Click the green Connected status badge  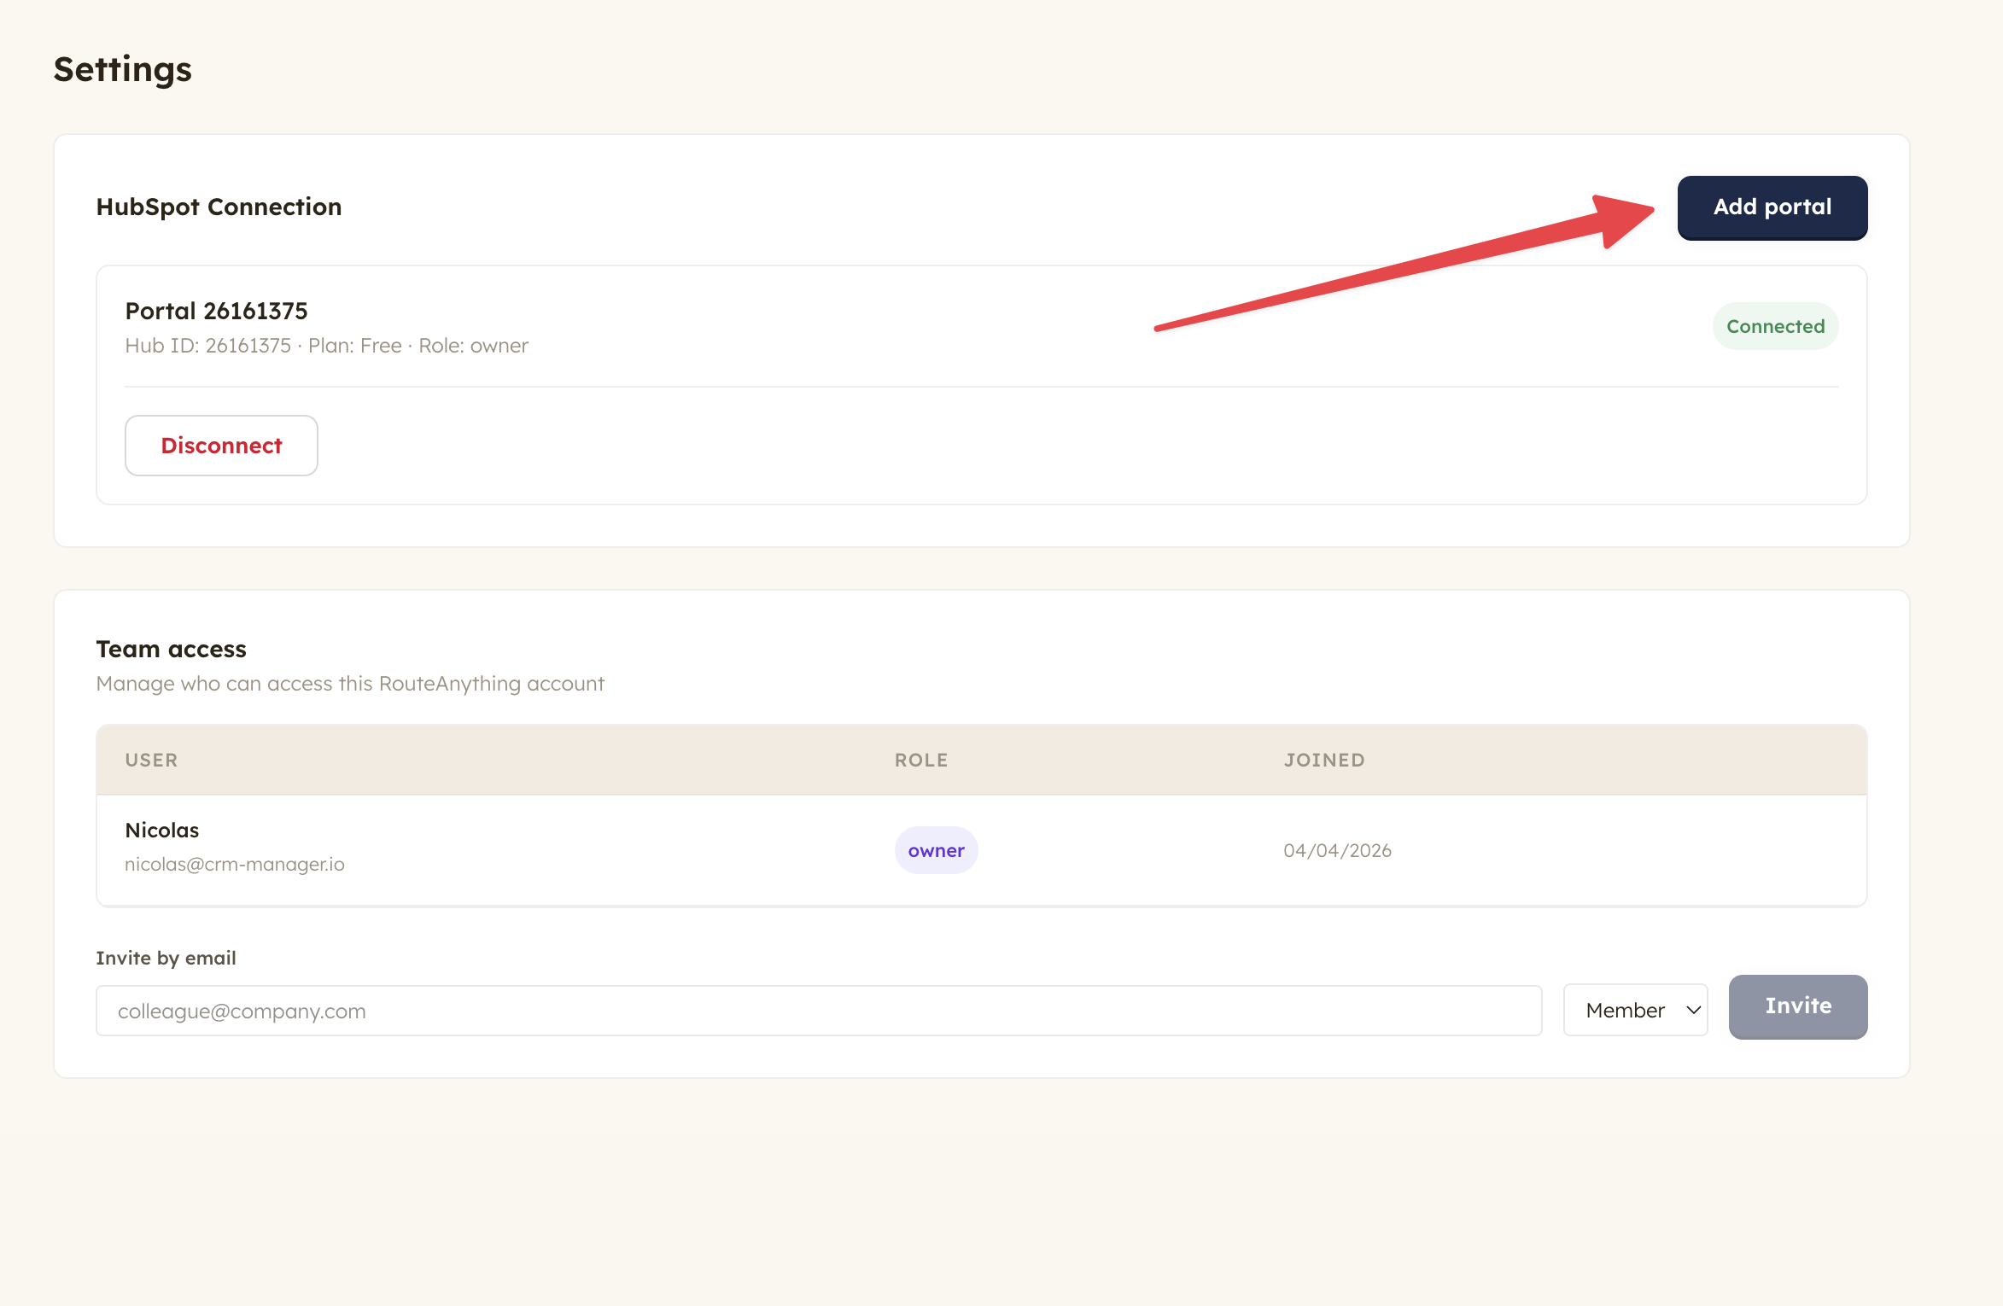[1775, 326]
